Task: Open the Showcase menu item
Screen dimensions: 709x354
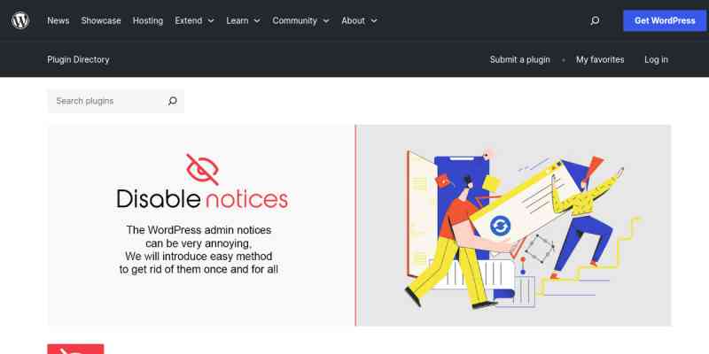Action: click(x=101, y=20)
